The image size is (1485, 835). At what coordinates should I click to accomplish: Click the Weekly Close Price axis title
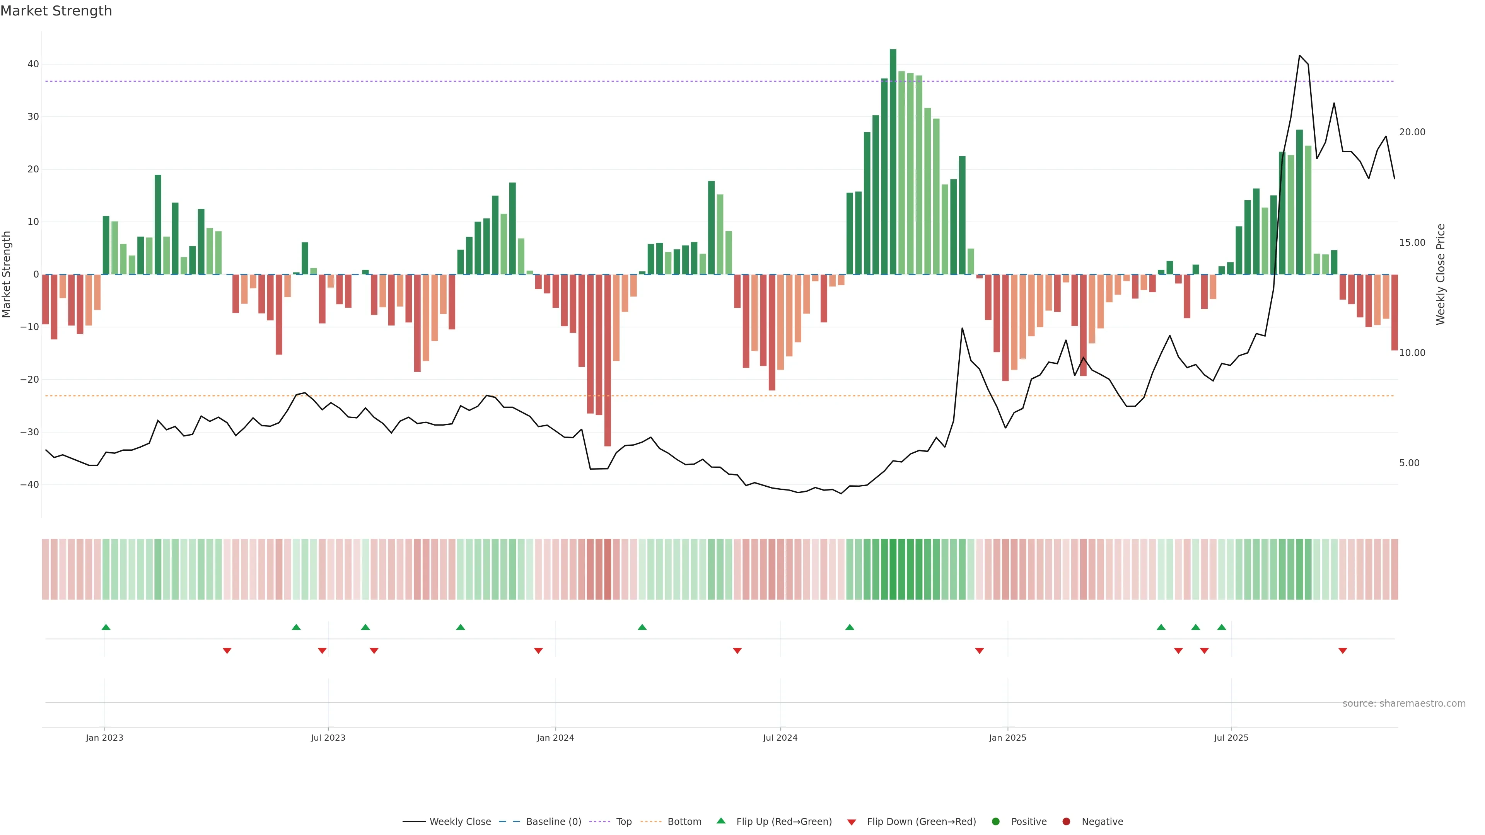pyautogui.click(x=1441, y=274)
